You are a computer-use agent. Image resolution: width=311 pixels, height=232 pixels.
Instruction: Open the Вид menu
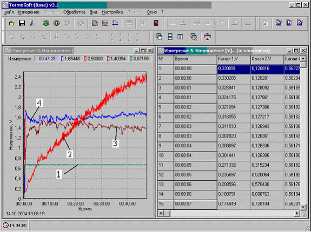coord(94,12)
